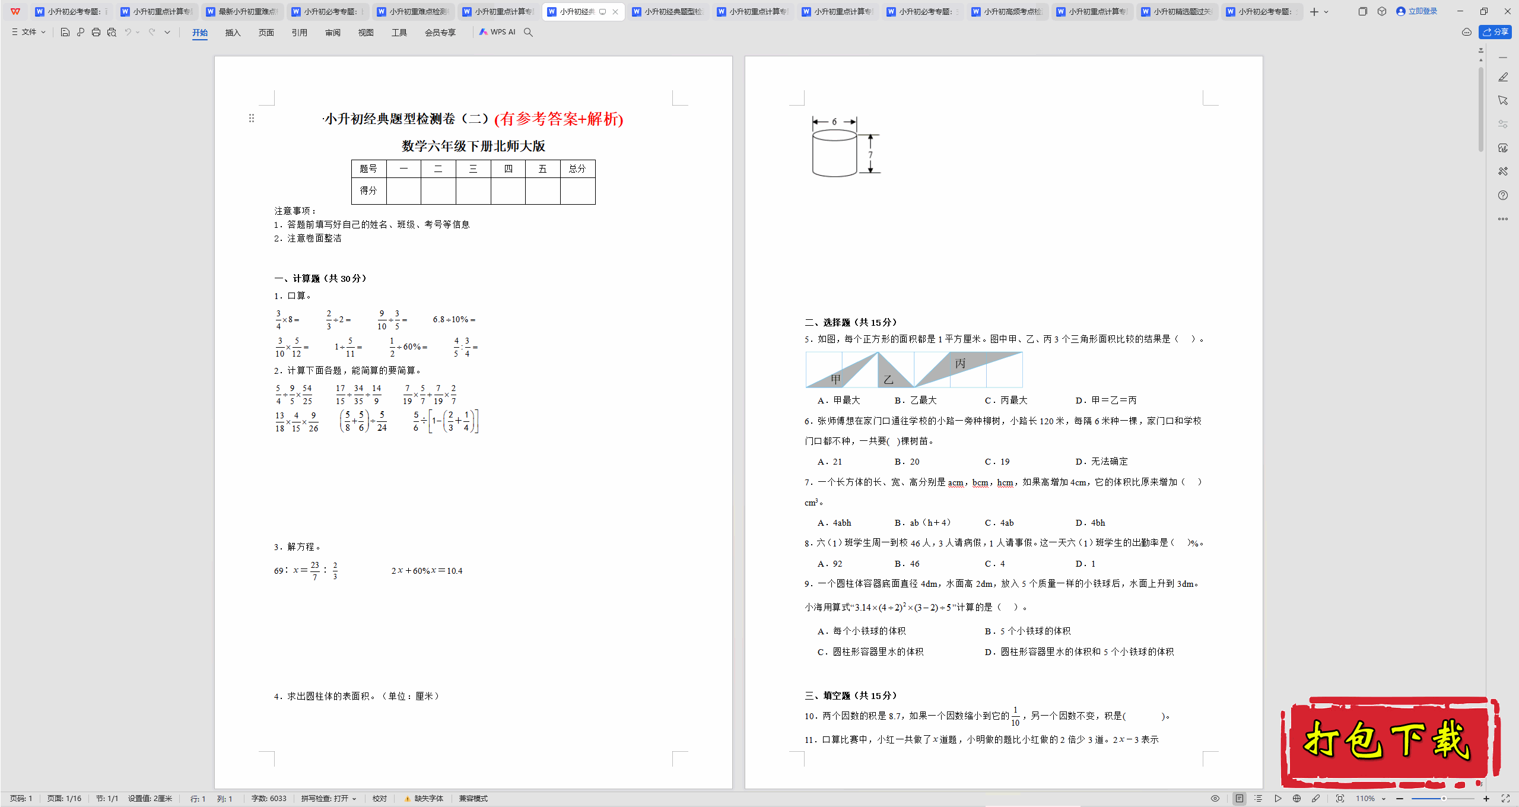The image size is (1519, 807).
Task: Click the Redo arrow icon
Action: point(152,32)
